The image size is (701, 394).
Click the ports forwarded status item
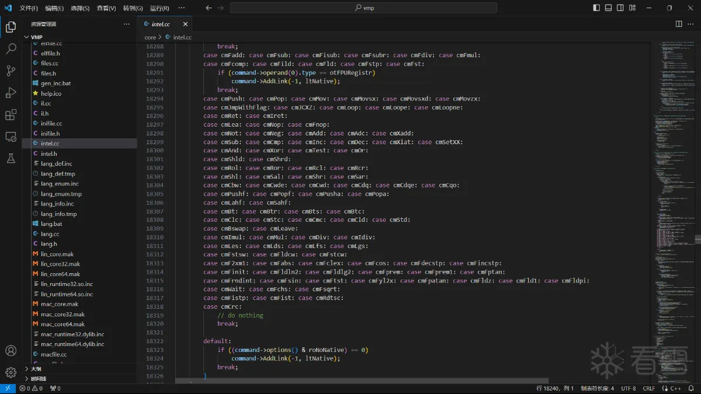coord(55,388)
